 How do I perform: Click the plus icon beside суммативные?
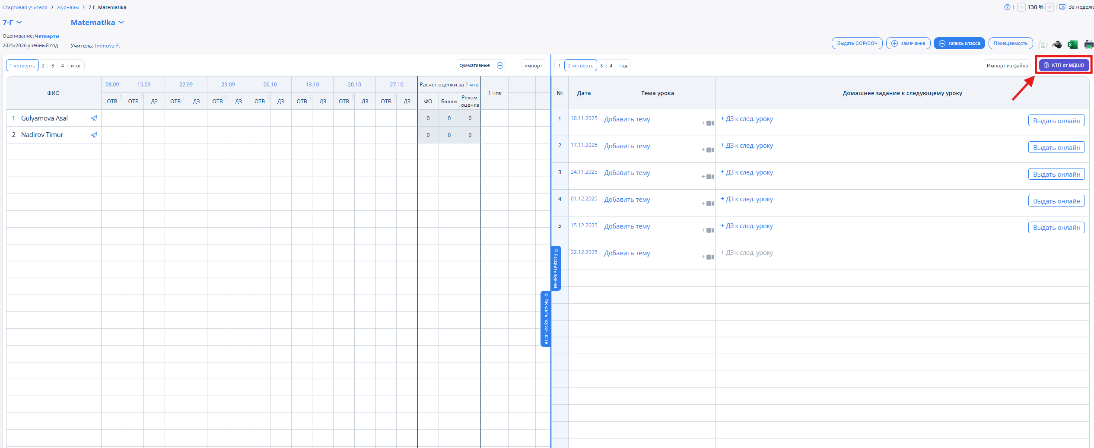500,66
